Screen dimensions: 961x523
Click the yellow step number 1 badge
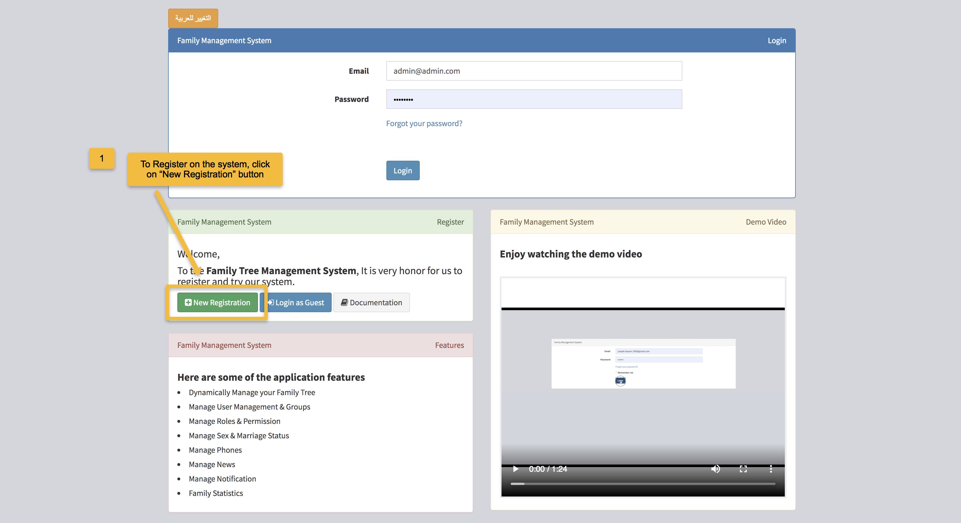coord(101,158)
